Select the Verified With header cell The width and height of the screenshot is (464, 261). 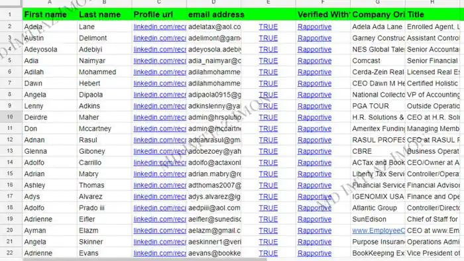click(323, 15)
